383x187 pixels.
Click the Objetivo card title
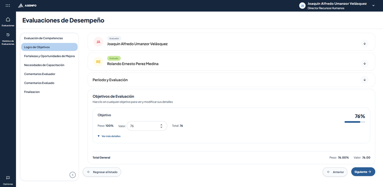pyautogui.click(x=104, y=115)
